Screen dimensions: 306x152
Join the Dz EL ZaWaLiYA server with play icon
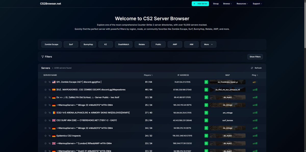pyautogui.click(x=206, y=97)
